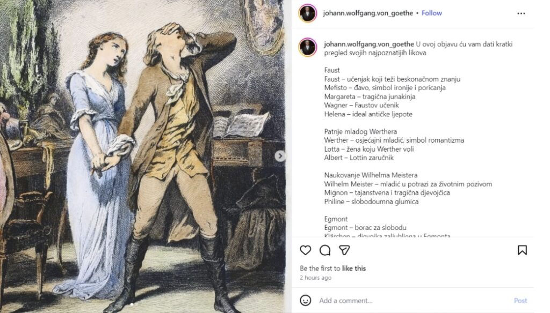
Task: Open the three-dot more options menu
Action: point(521,13)
